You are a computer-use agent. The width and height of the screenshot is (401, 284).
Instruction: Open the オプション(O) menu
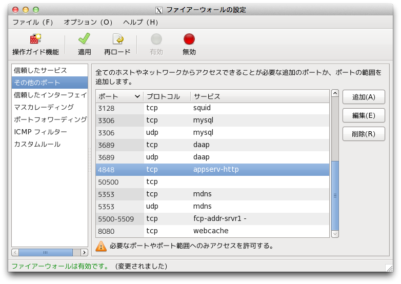pyautogui.click(x=88, y=23)
